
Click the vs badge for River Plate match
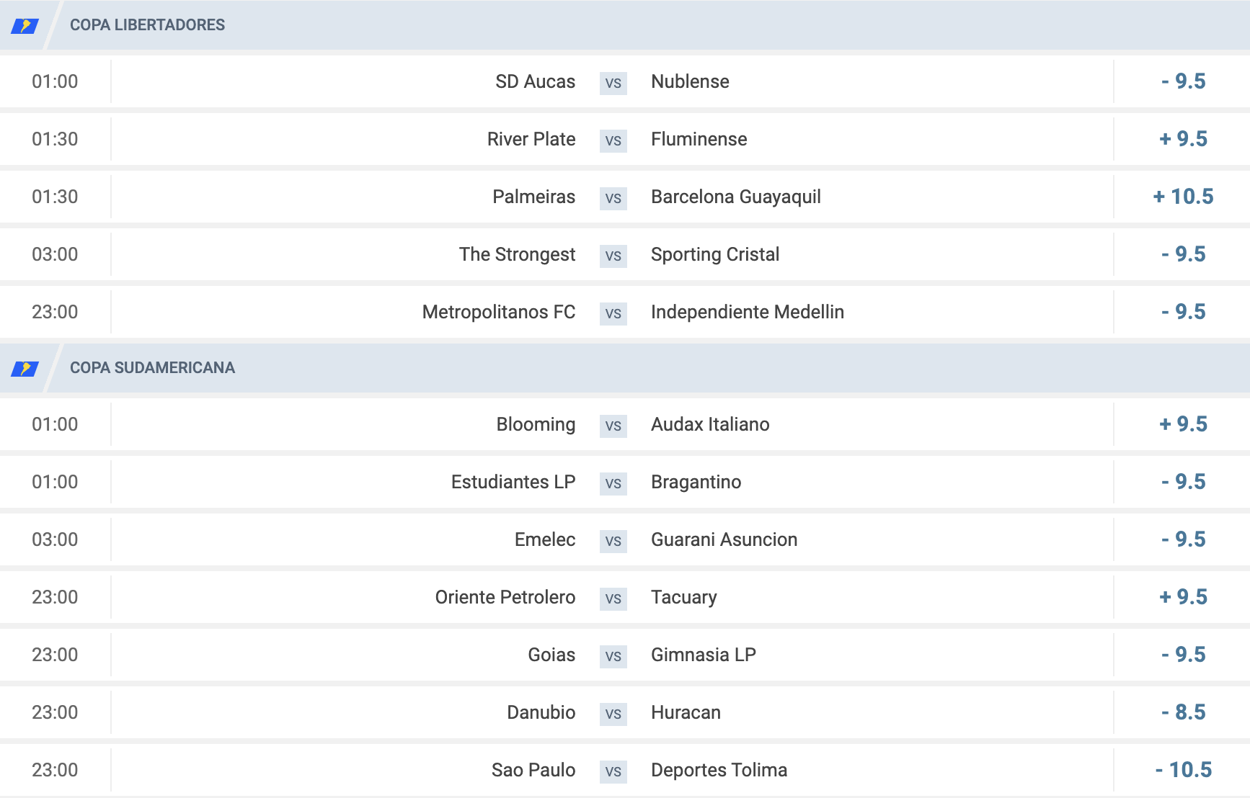pos(613,140)
